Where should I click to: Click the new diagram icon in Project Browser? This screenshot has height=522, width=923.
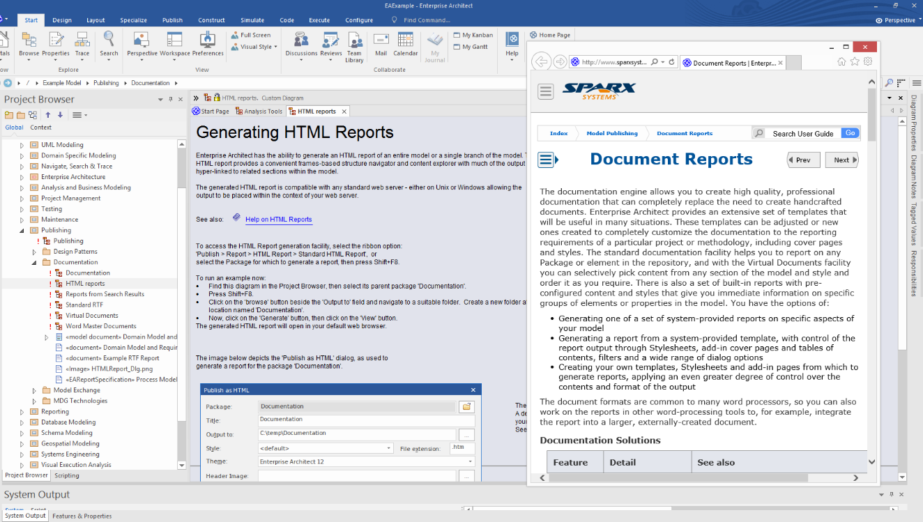33,115
